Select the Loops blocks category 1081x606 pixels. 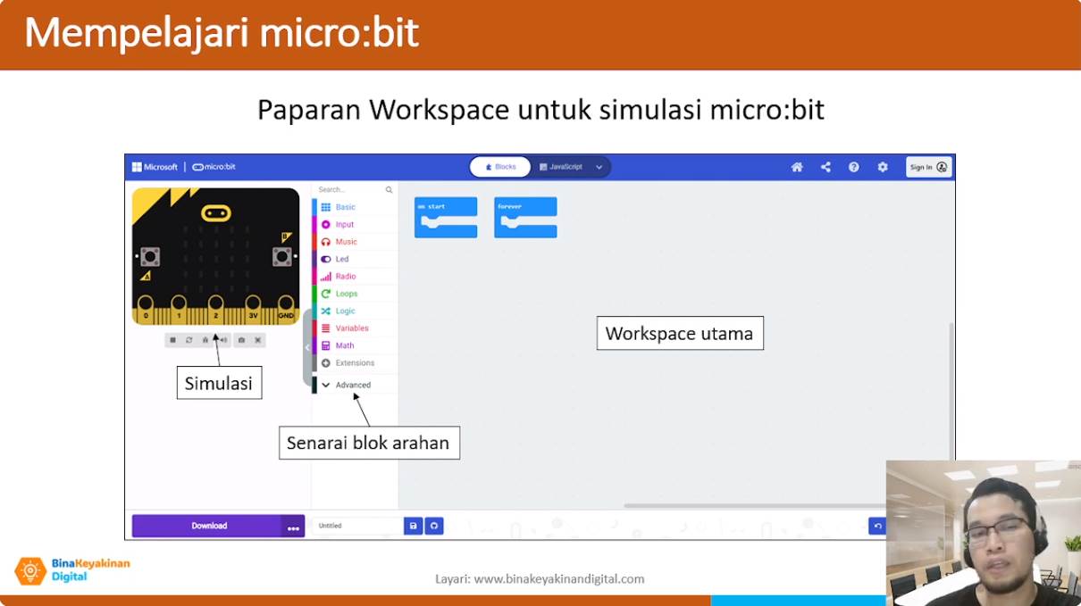point(346,294)
